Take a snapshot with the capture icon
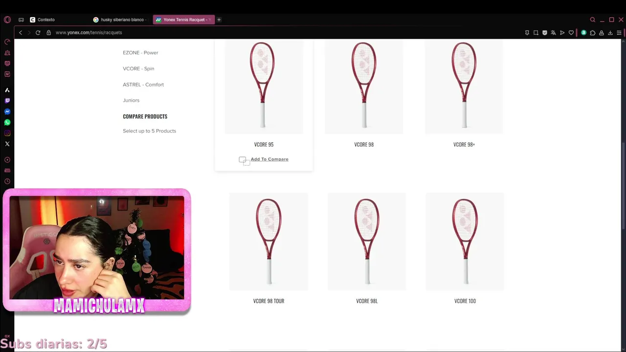 pyautogui.click(x=536, y=33)
